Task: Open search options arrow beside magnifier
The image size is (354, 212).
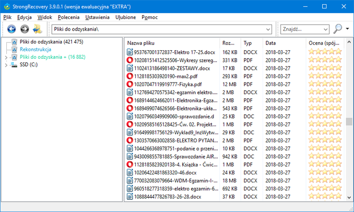Action: pos(347,29)
